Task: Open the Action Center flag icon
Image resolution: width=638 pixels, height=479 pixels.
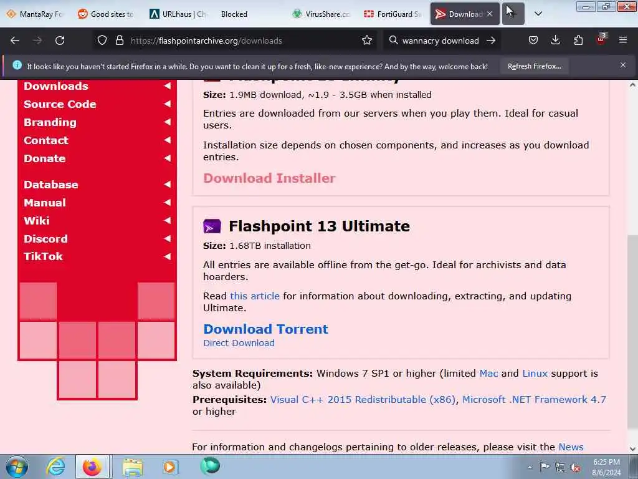Action: (545, 467)
